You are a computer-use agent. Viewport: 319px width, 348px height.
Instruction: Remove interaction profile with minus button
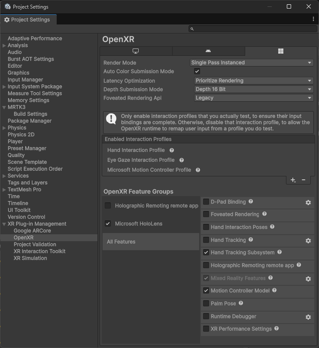point(304,180)
